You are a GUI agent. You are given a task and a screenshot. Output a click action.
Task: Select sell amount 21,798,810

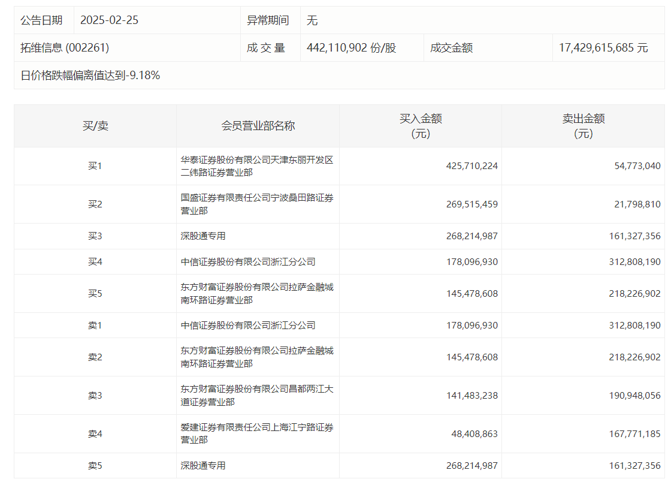[637, 204]
